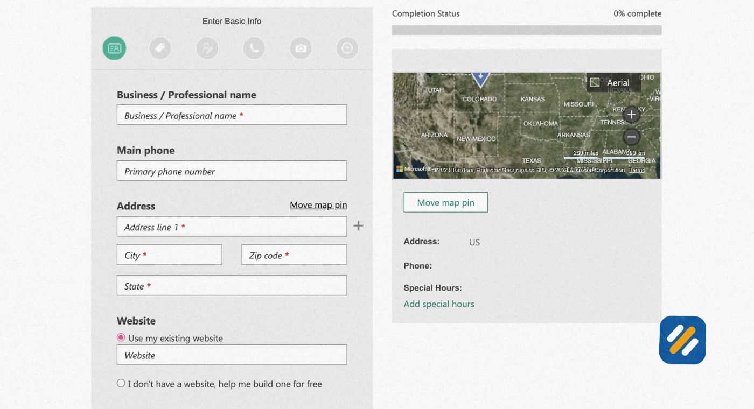The height and width of the screenshot is (409, 754).
Task: Open the Add special hours link
Action: click(439, 304)
